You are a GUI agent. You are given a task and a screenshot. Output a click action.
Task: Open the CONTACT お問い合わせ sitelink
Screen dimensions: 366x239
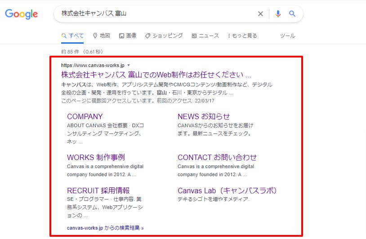click(217, 157)
